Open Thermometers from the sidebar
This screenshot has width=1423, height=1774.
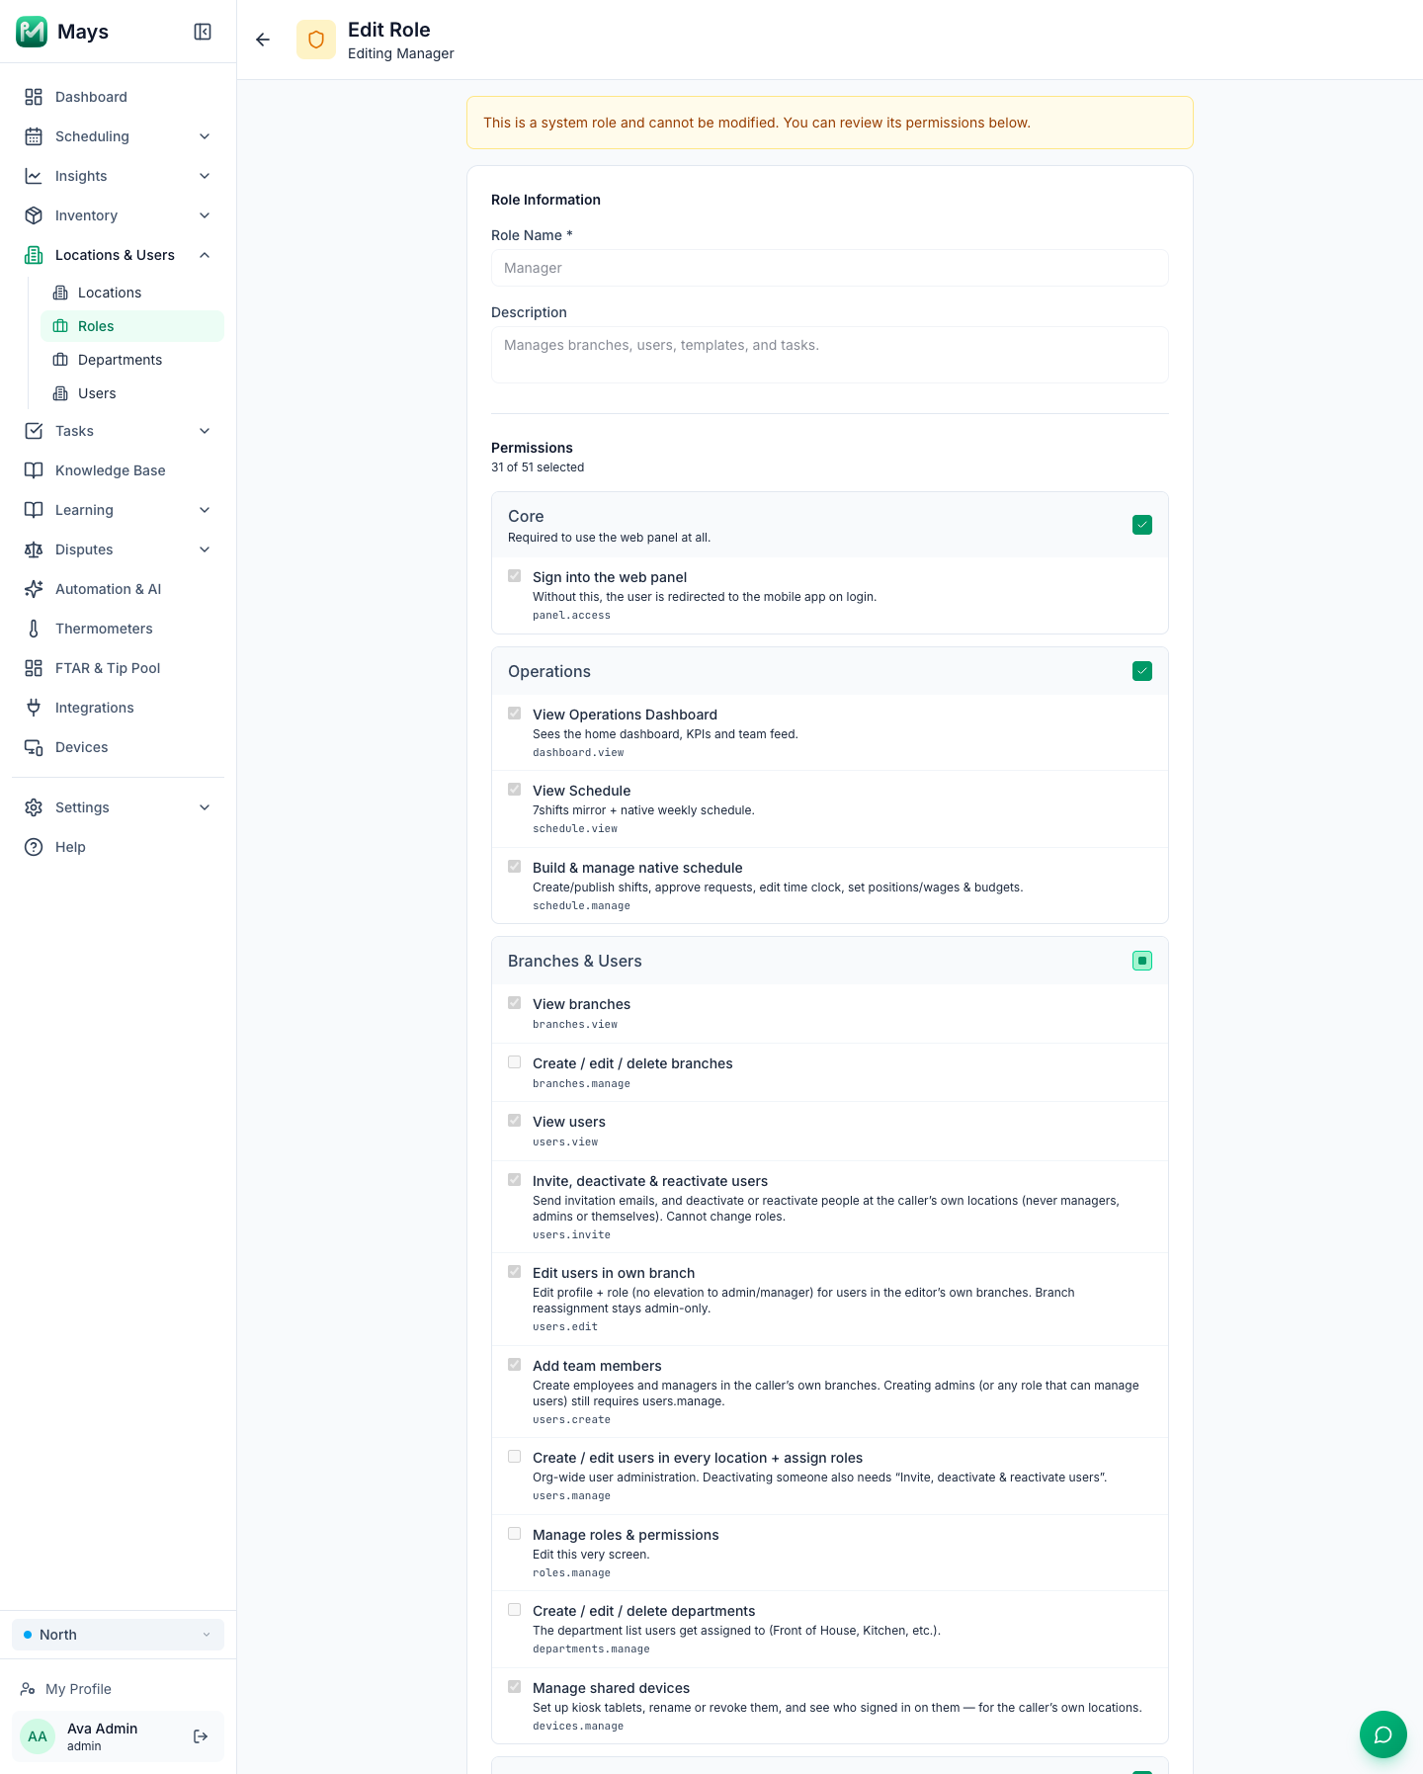pos(118,629)
